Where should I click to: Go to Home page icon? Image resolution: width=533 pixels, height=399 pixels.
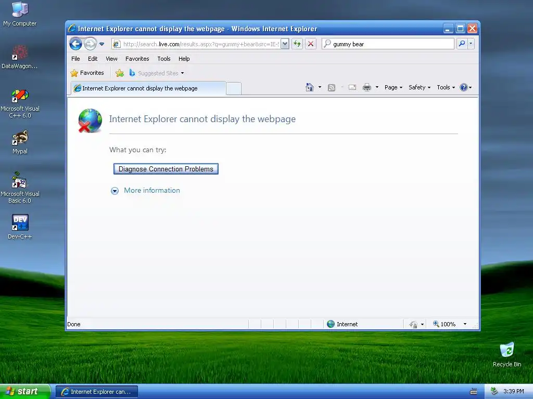(x=309, y=87)
